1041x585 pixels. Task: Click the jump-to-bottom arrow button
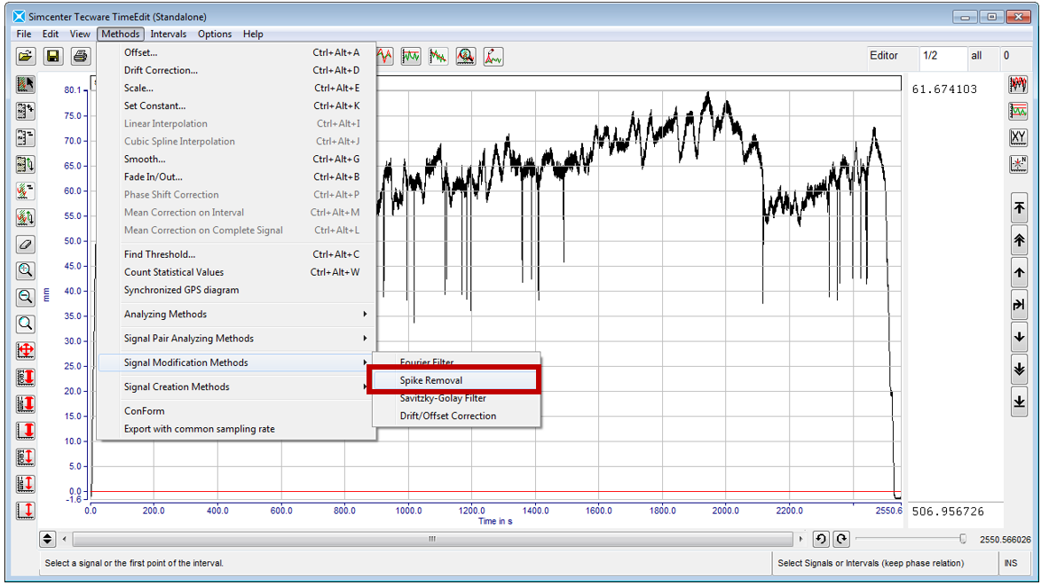(x=1019, y=402)
